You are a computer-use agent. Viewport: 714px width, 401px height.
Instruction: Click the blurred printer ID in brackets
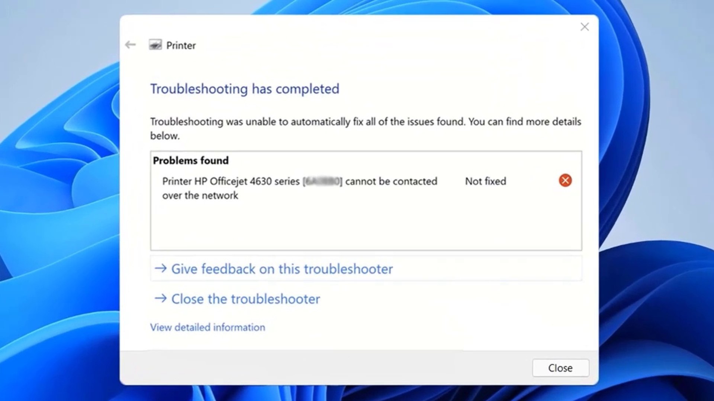click(322, 182)
